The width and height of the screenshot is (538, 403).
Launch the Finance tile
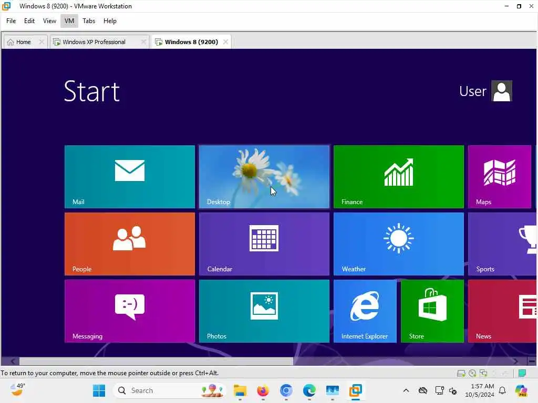click(399, 177)
